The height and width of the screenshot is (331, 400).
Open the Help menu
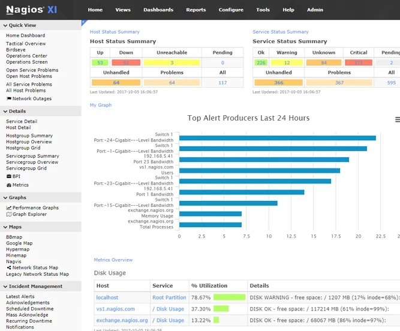coord(288,10)
